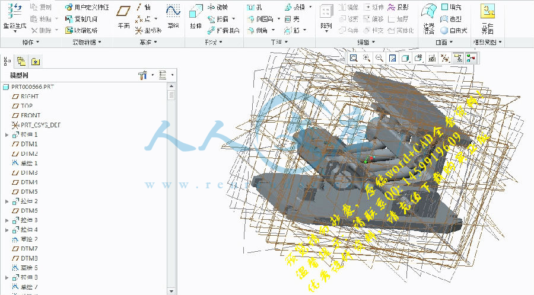
Task: Select the Round (倒圆角) tool
Action: pyautogui.click(x=260, y=19)
